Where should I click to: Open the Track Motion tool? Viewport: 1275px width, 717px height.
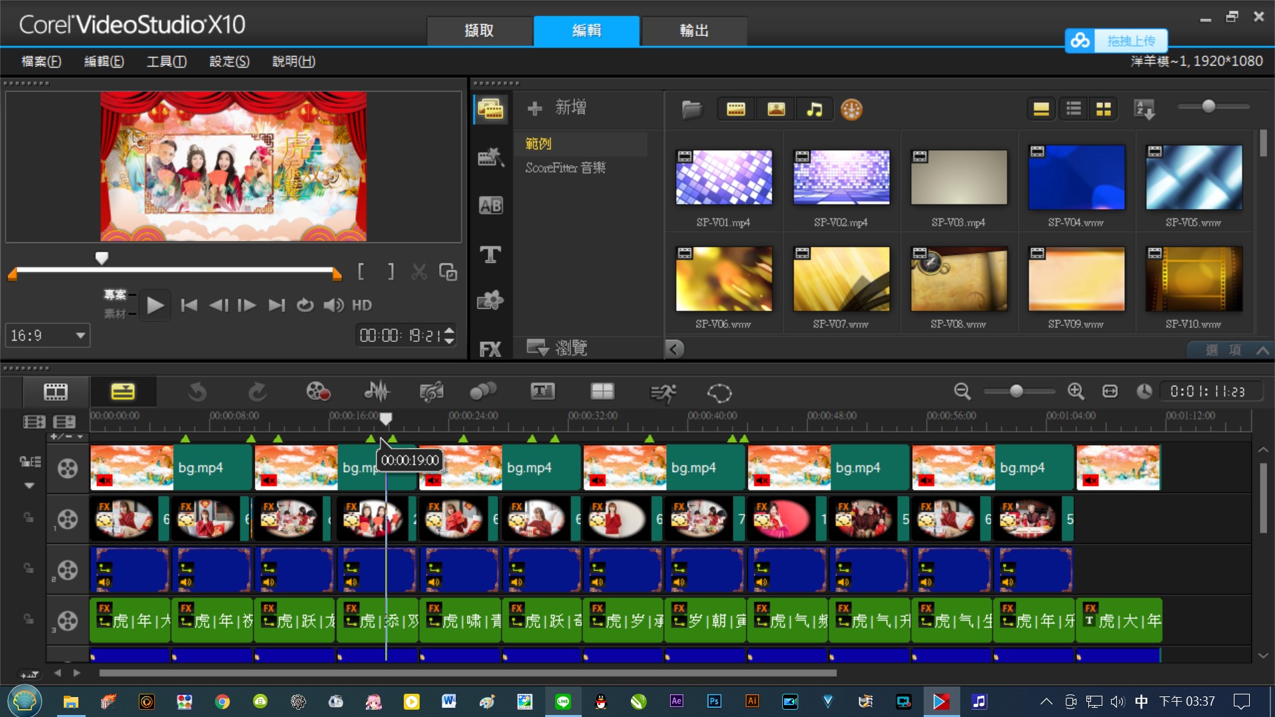(x=483, y=392)
